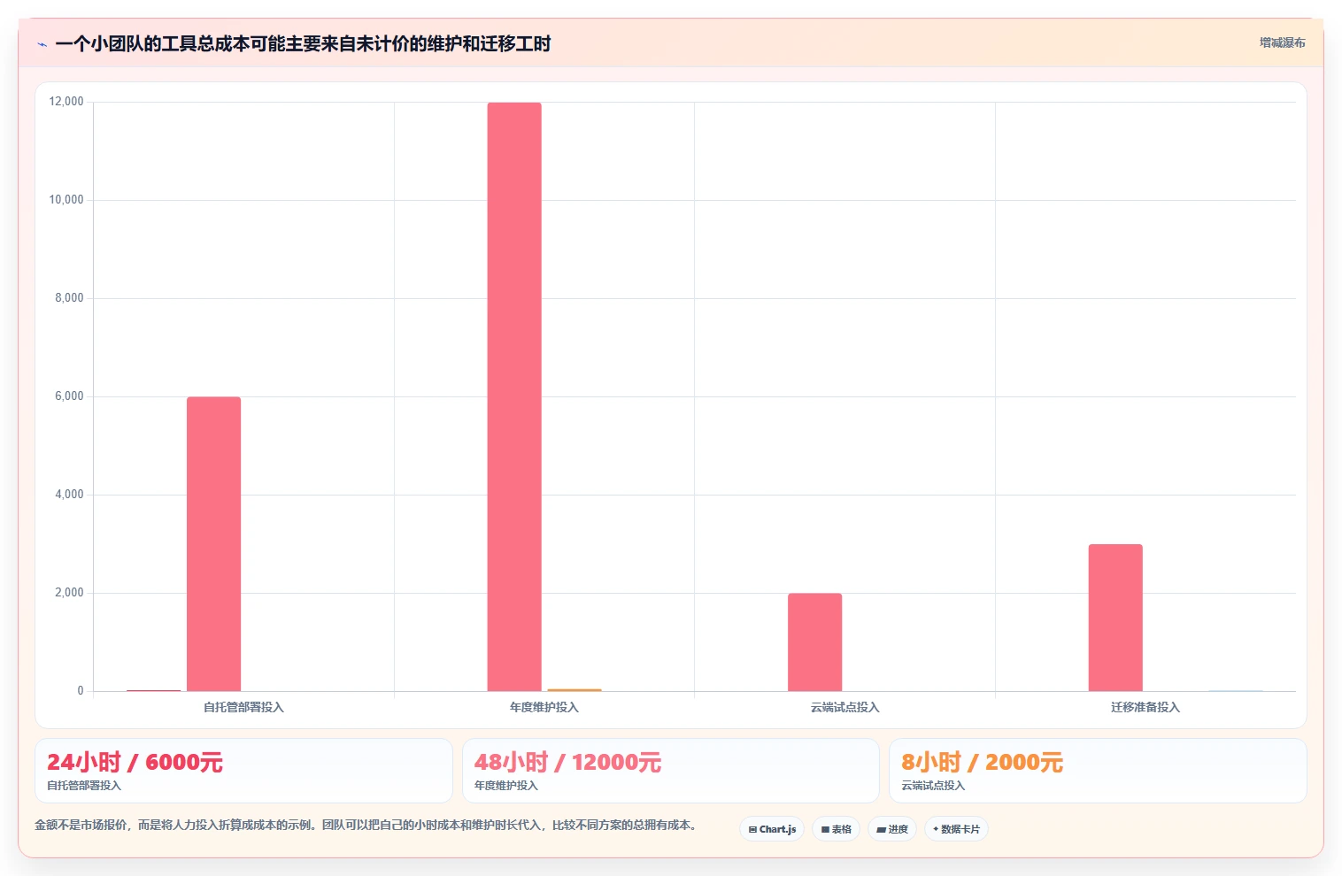The width and height of the screenshot is (1342, 876).
Task: Select the 表格 chip
Action: click(x=836, y=829)
